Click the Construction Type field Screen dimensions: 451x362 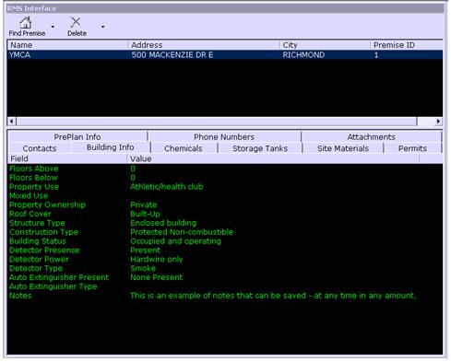pyautogui.click(x=43, y=232)
